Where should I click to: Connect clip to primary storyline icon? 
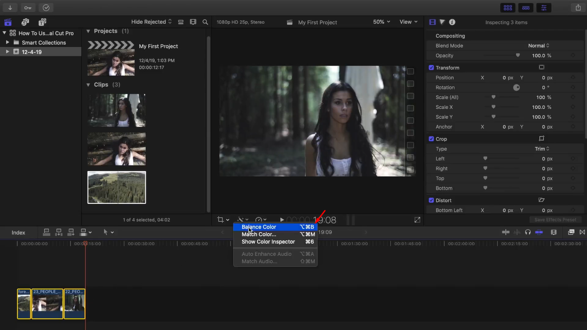click(x=46, y=232)
